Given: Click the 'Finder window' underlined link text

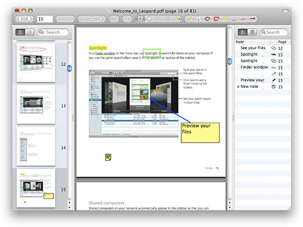Looking at the screenshot, I should 105,53.
